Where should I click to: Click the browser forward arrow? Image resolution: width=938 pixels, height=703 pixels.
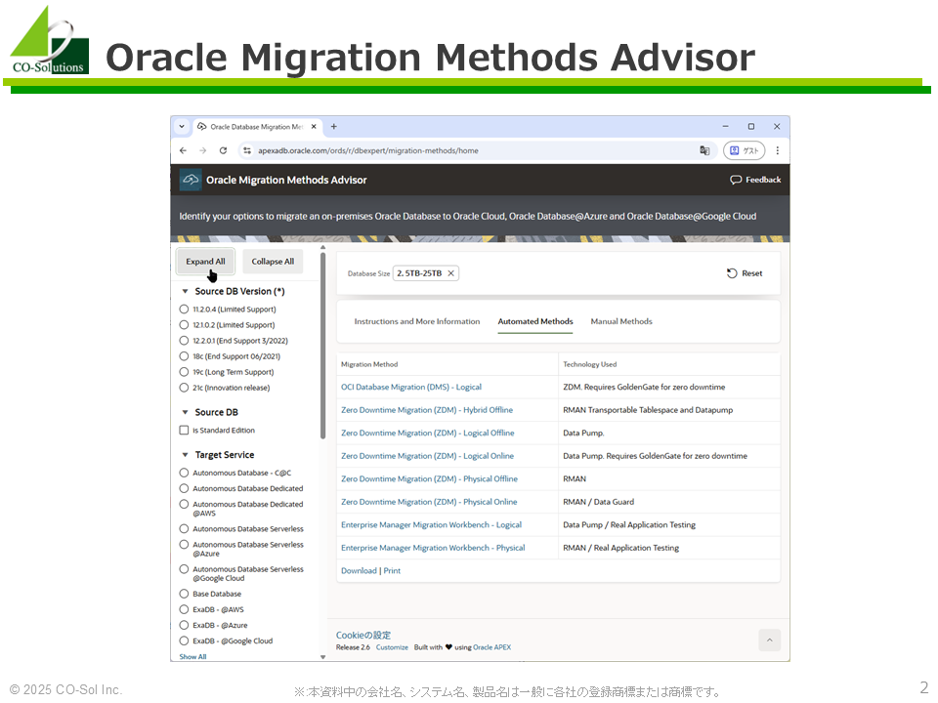click(203, 150)
